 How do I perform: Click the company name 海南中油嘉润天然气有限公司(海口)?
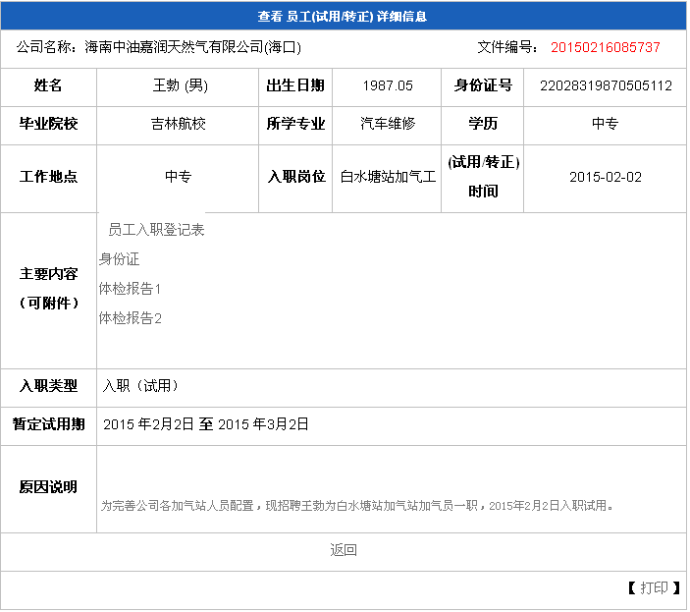click(192, 47)
